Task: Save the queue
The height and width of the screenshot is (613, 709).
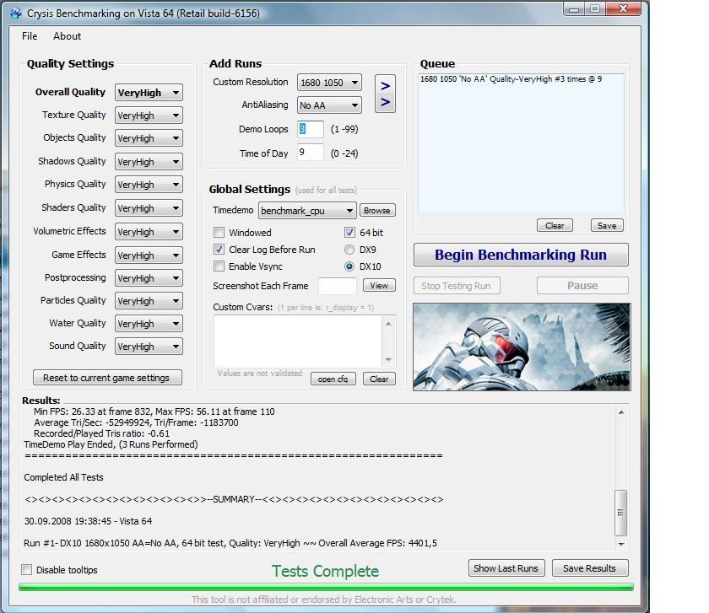Action: click(x=607, y=225)
